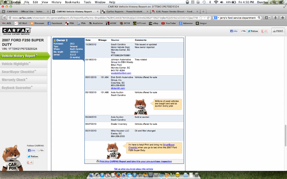Open the YouTube bookmark

click(x=168, y=23)
